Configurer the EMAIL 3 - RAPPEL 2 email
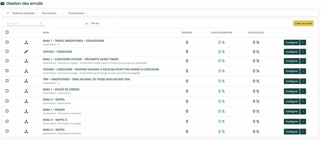 click(292, 121)
